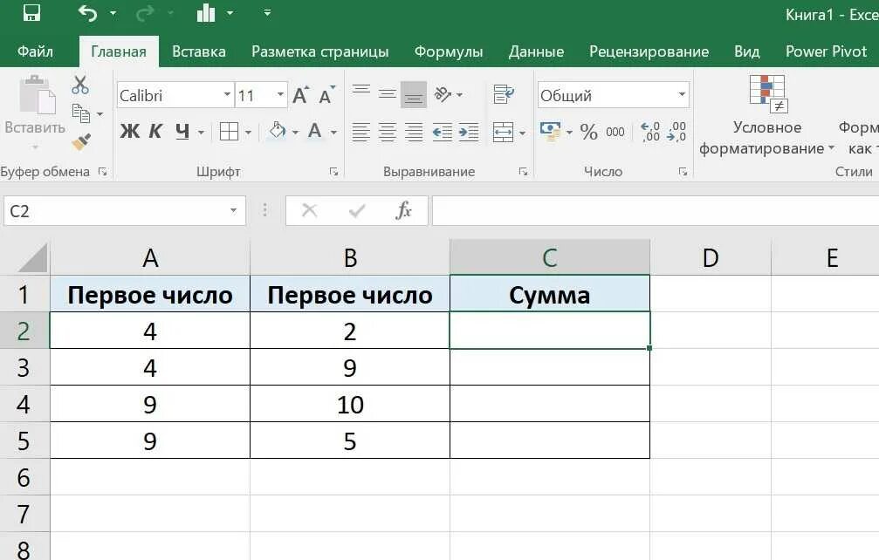Toggle wrap text icon
Screen dimensions: 879x560
click(x=504, y=94)
